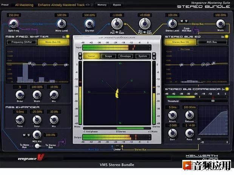Click the To Stereo Bus speaker icon
Viewport: 234px width, 175px height.
point(63,142)
